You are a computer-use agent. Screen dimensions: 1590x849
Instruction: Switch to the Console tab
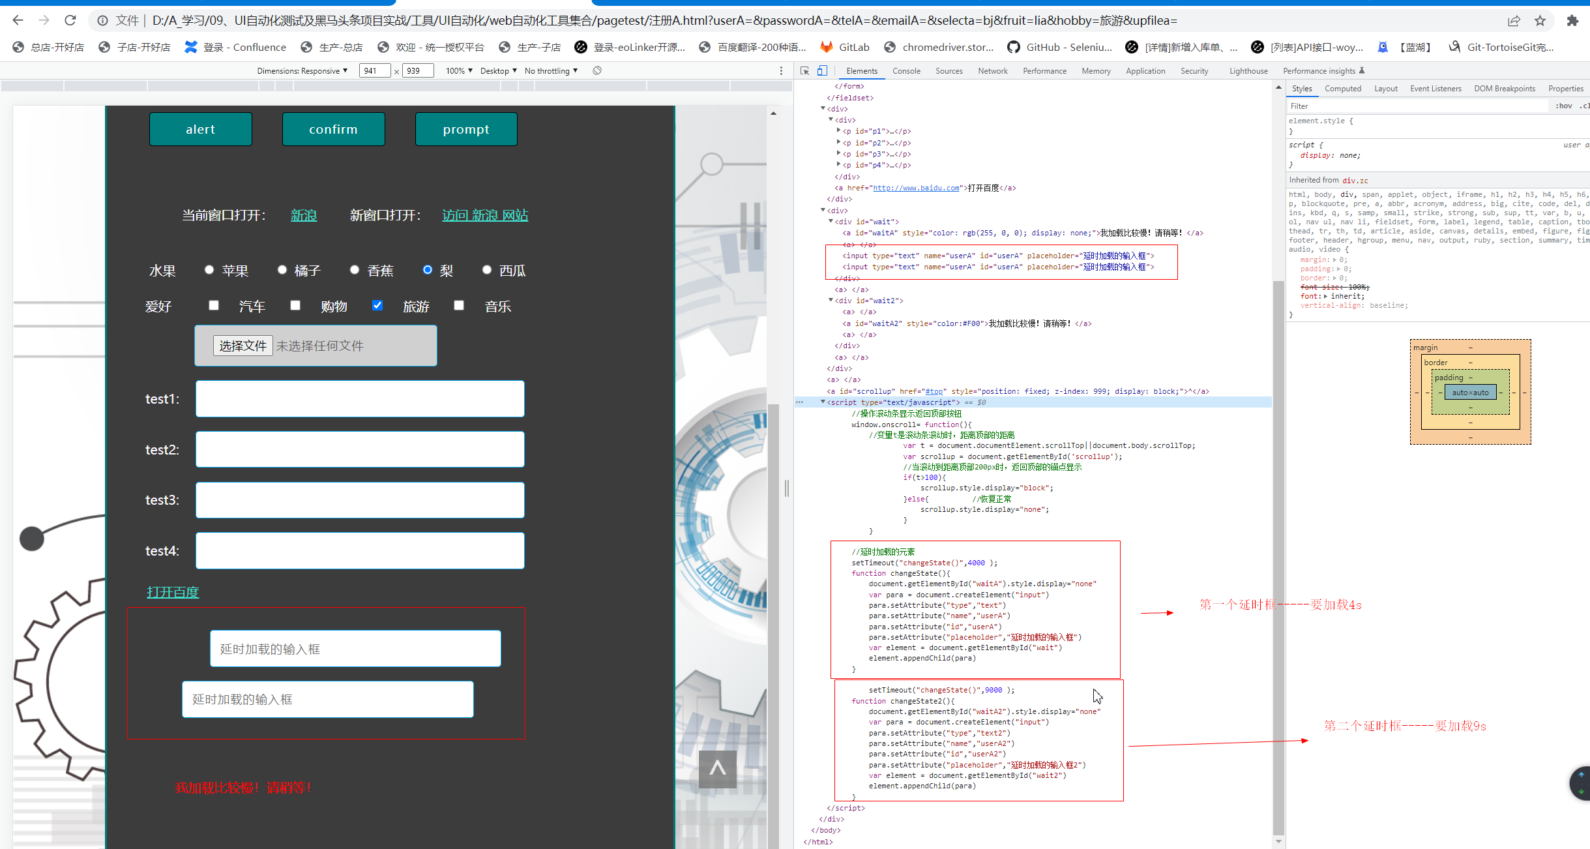click(x=906, y=70)
